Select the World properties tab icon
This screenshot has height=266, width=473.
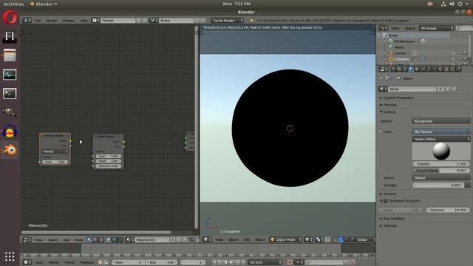click(x=411, y=69)
